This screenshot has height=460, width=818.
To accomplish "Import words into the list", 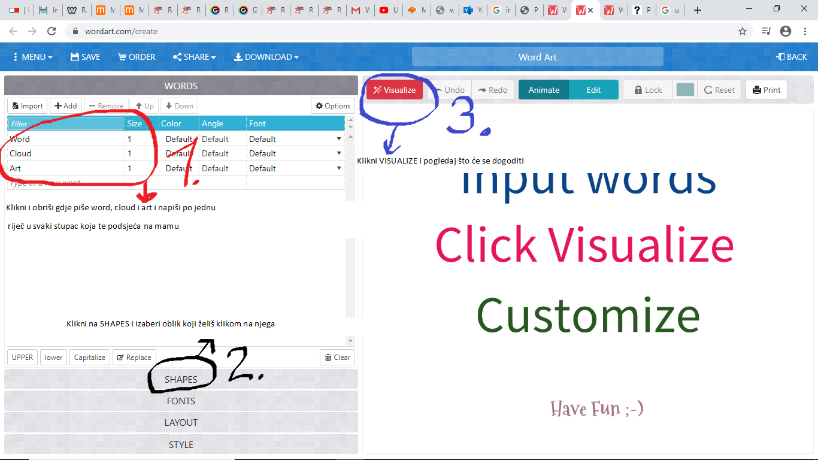I will tap(28, 106).
